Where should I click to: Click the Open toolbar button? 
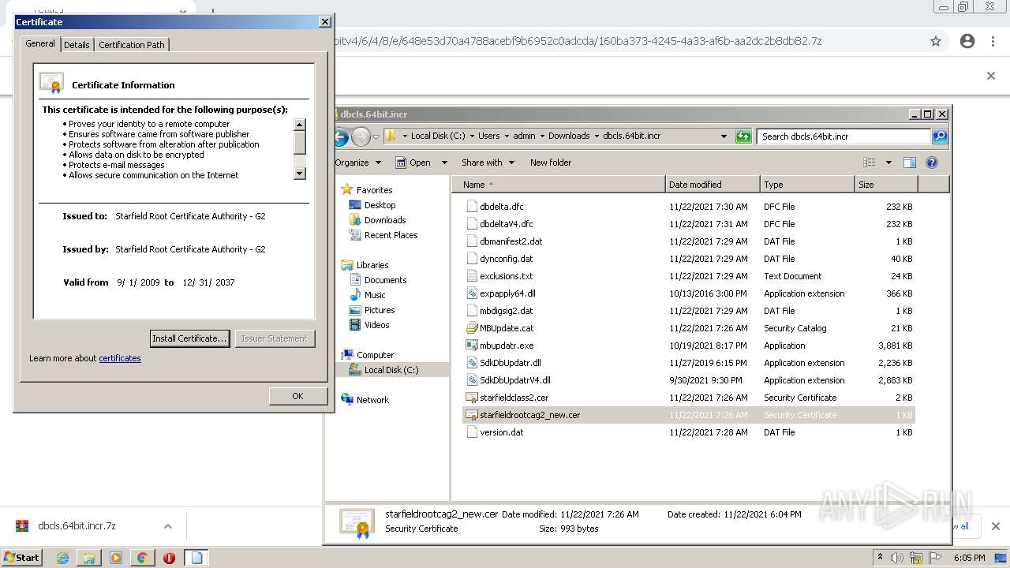413,163
